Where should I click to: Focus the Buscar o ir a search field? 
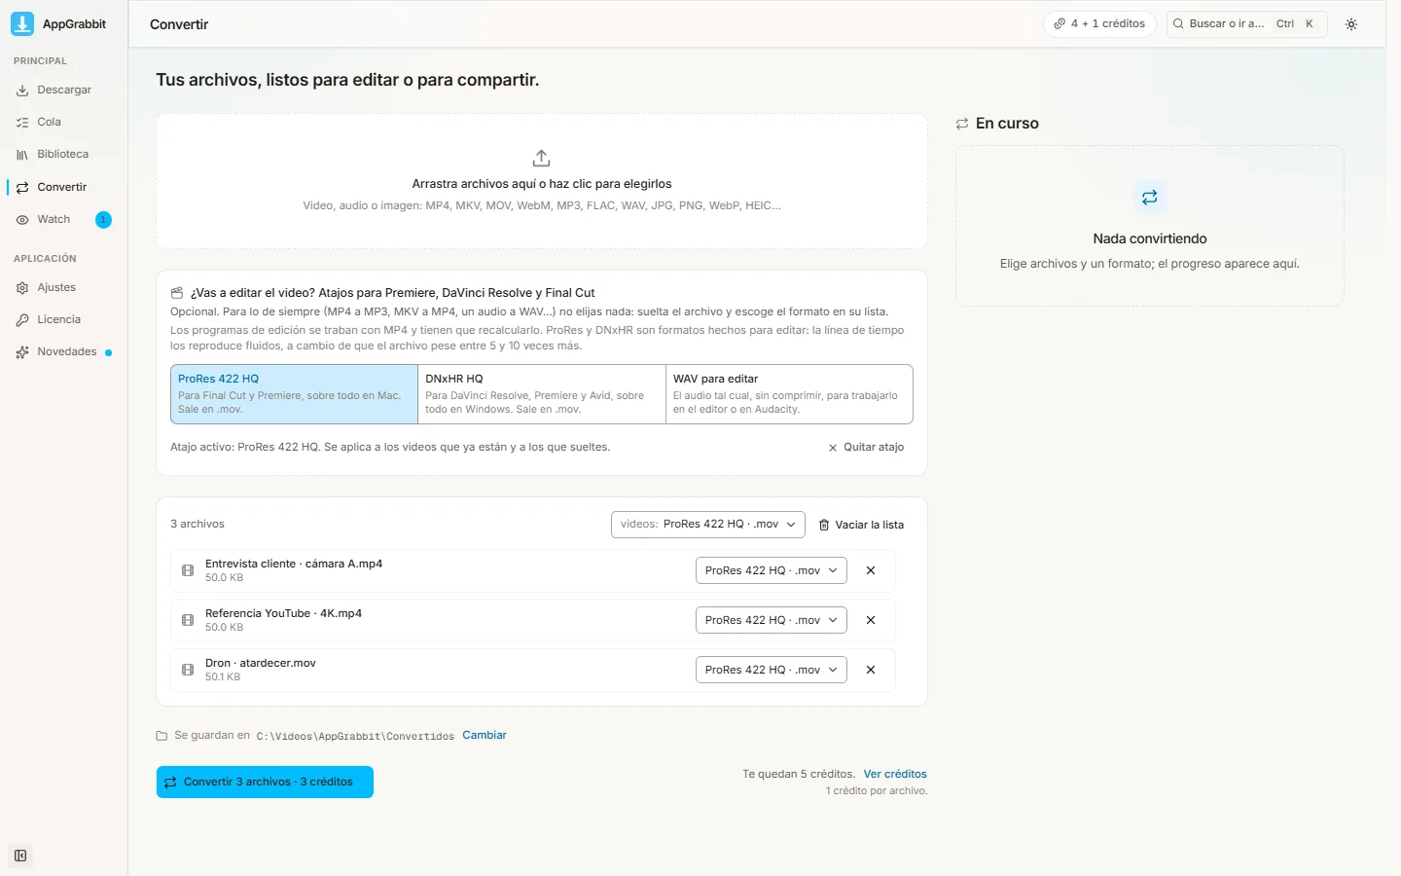pyautogui.click(x=1246, y=23)
